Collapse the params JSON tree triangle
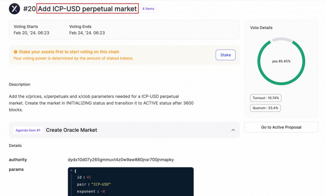Viewport: 325px width, 196px height. (x=71, y=170)
